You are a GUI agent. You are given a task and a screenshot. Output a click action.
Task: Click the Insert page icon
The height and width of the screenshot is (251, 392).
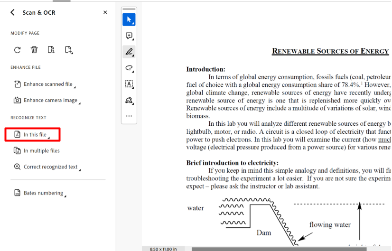pos(69,50)
